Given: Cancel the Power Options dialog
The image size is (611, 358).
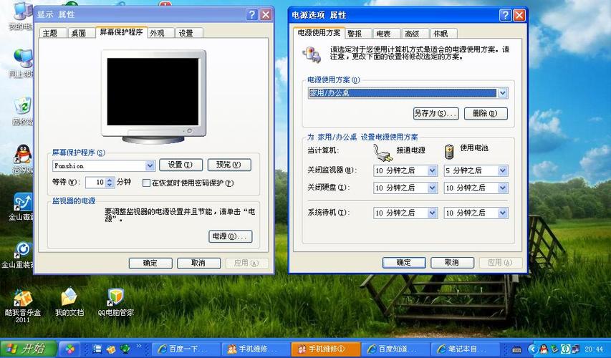Looking at the screenshot, I should tap(453, 263).
